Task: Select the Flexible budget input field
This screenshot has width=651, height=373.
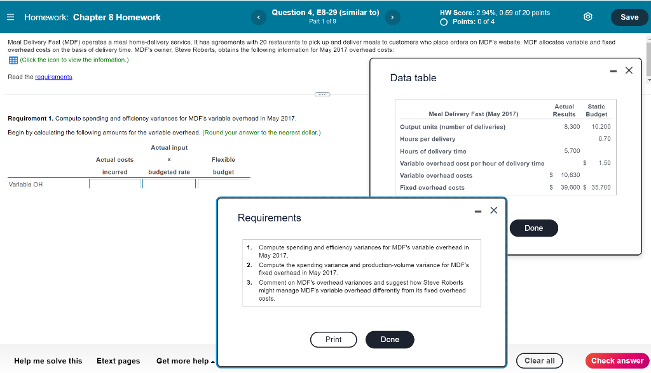Action: click(223, 183)
